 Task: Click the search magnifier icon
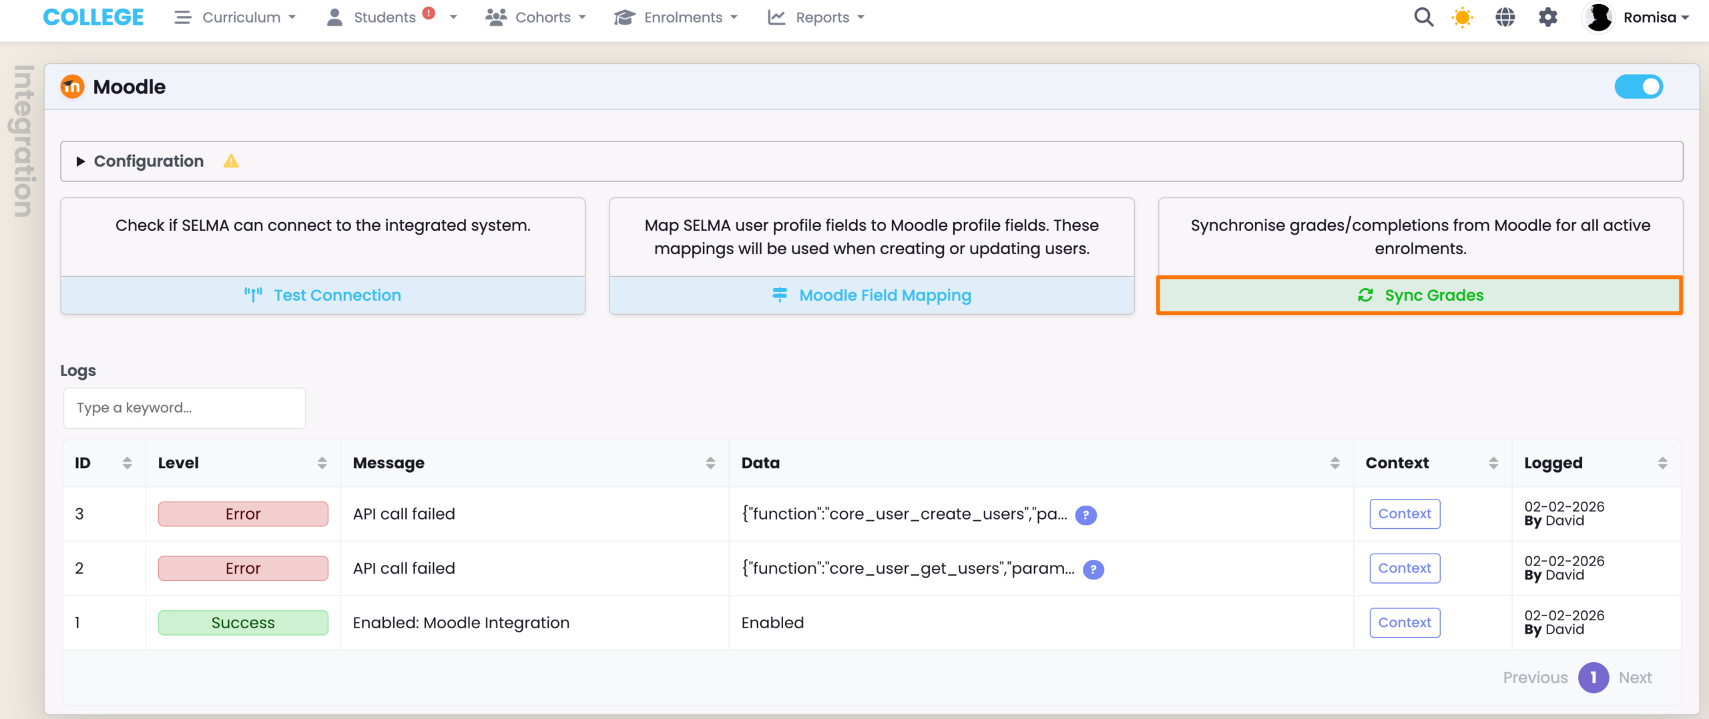click(x=1423, y=17)
